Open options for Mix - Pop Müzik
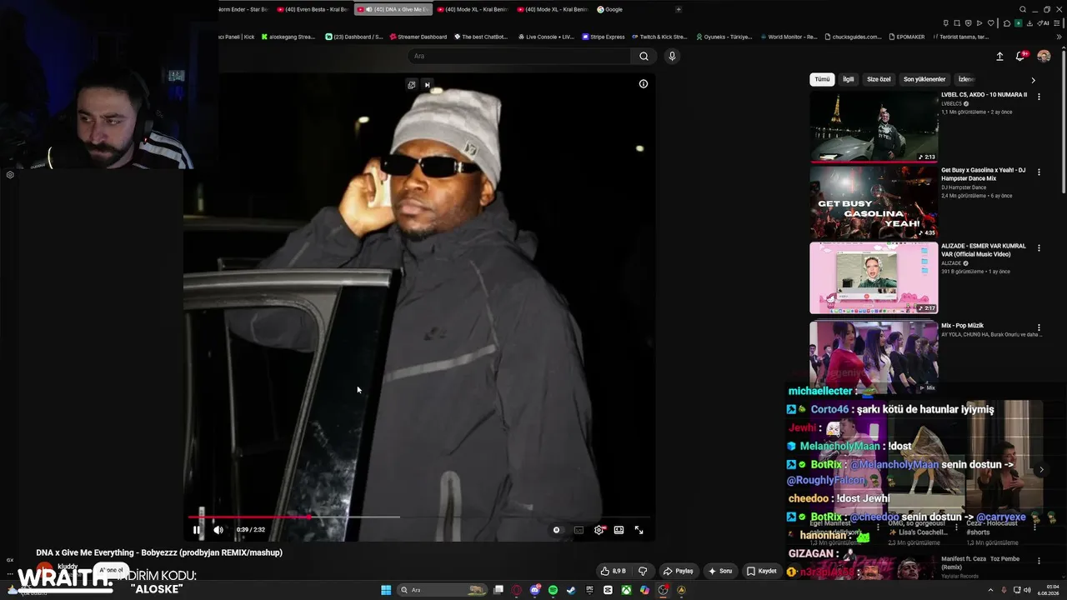Image resolution: width=1067 pixels, height=600 pixels. click(x=1039, y=327)
